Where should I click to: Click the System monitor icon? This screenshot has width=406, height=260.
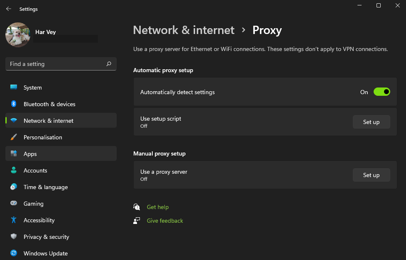14,87
